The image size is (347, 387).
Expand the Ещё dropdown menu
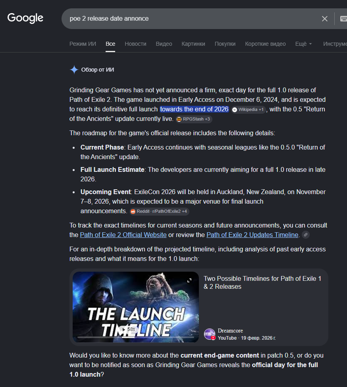(x=303, y=44)
